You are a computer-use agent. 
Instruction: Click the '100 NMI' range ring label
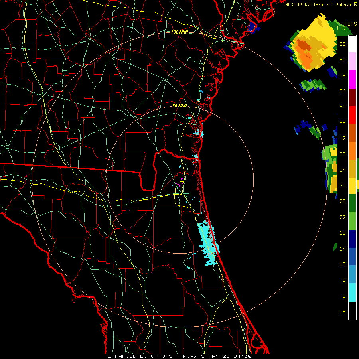click(179, 32)
